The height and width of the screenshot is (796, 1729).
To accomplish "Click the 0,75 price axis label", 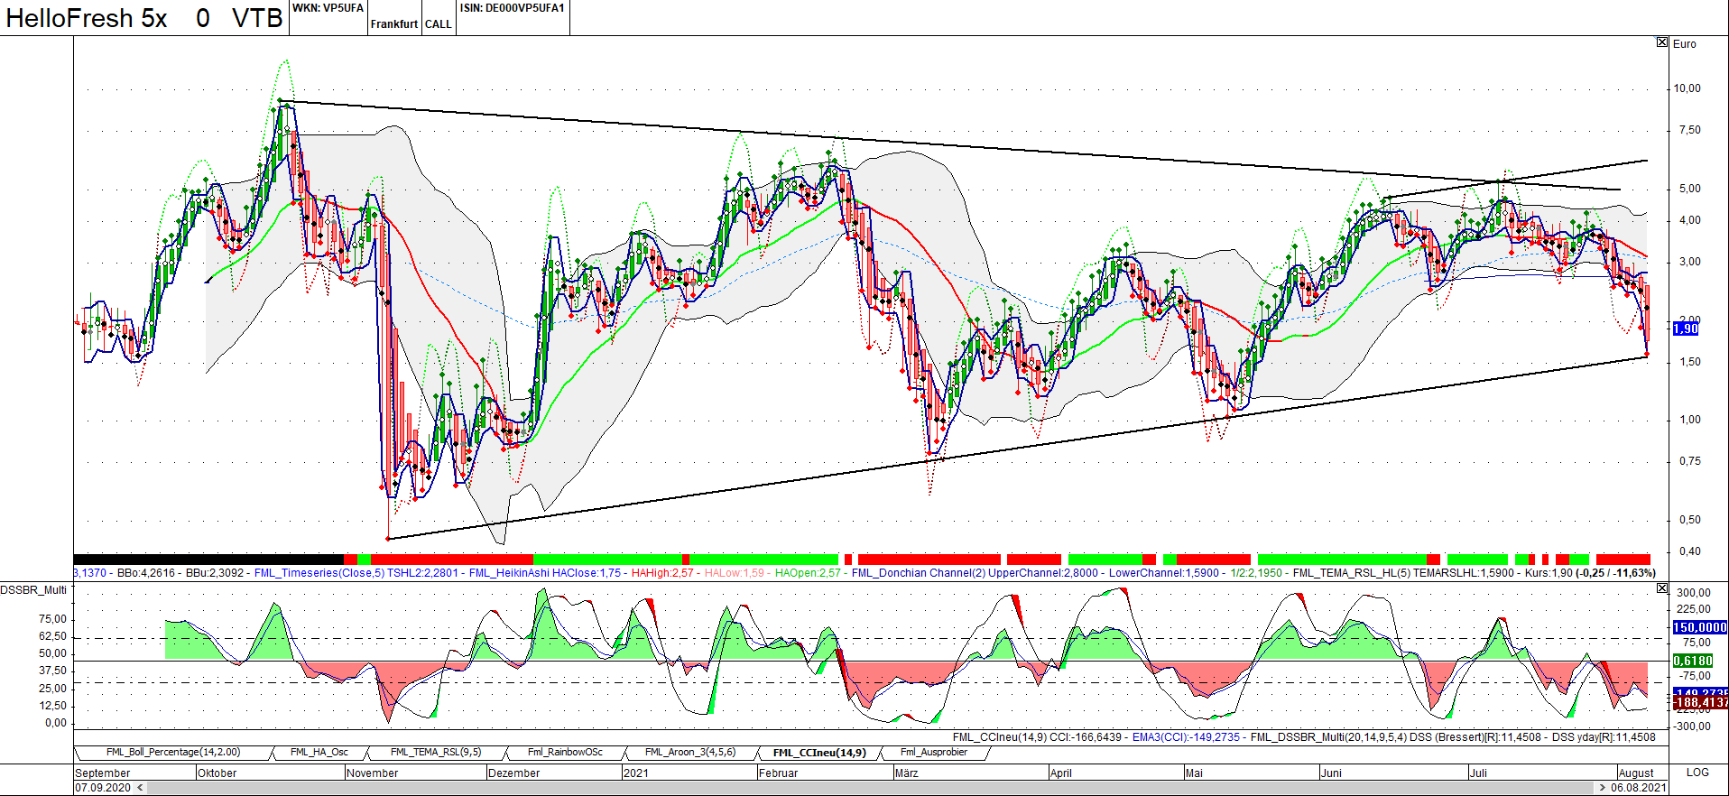I will pos(1689,461).
